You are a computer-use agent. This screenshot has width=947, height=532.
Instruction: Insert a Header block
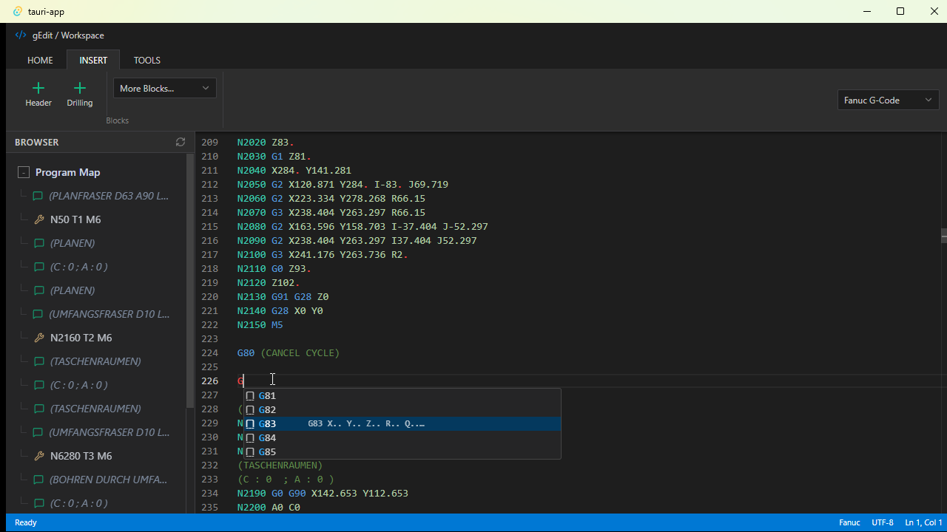(38, 95)
